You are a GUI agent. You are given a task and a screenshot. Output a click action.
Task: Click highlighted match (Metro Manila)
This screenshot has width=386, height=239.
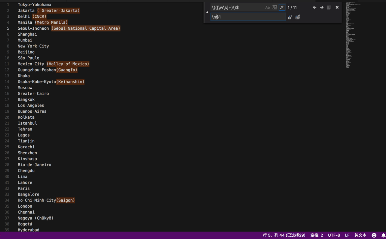(x=51, y=22)
